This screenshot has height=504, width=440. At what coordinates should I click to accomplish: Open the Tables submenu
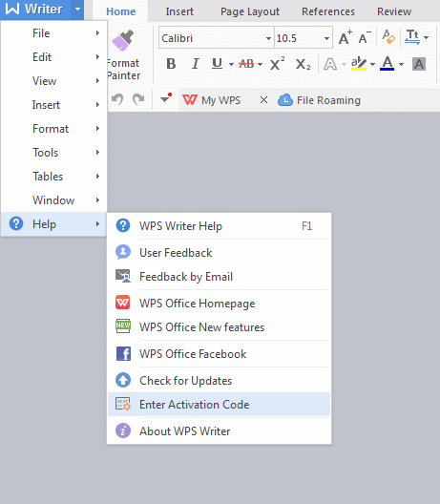53,177
